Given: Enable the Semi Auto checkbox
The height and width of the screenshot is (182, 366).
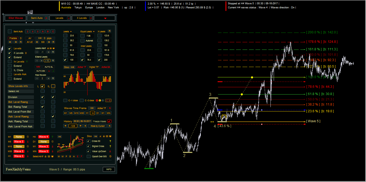Looking at the screenshot, I should coord(10,31).
